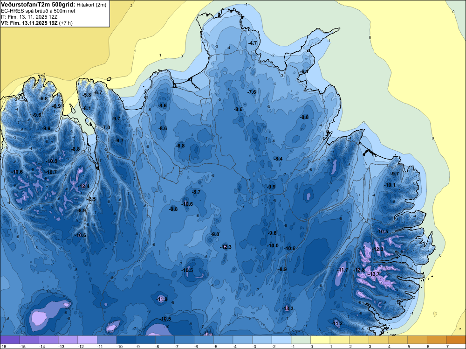Viewport: 466px width, 349px height.
Task: Click the -7.0 temperature label
Action: pos(106,128)
